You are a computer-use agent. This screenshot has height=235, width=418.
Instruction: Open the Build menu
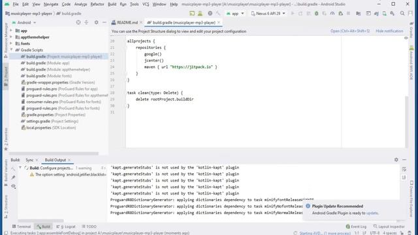(112, 5)
